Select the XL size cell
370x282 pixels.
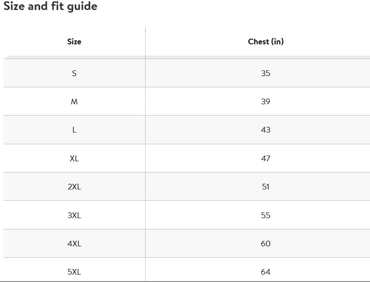74,159
